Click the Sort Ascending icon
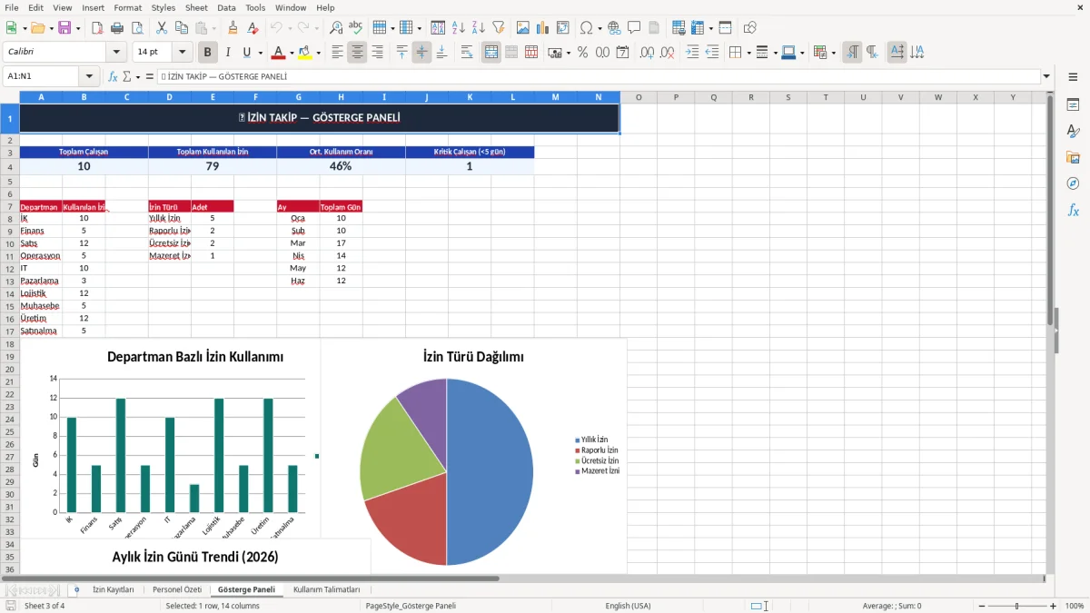1090x613 pixels. [x=459, y=28]
